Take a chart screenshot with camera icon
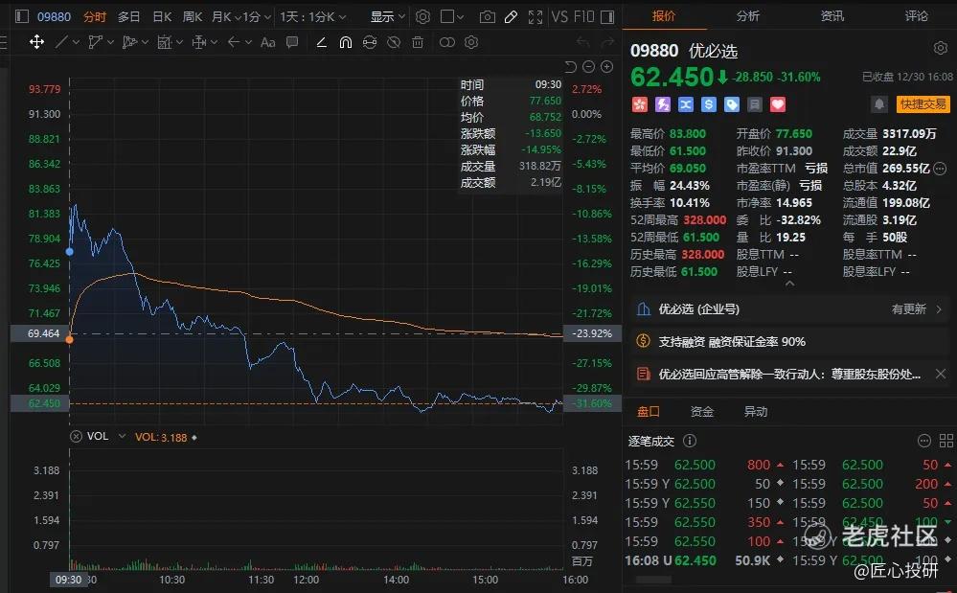 click(x=487, y=16)
